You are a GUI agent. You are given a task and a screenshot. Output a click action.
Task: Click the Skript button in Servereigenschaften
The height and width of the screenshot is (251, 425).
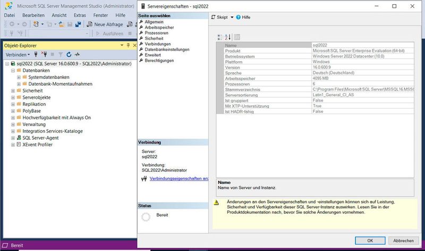click(219, 17)
